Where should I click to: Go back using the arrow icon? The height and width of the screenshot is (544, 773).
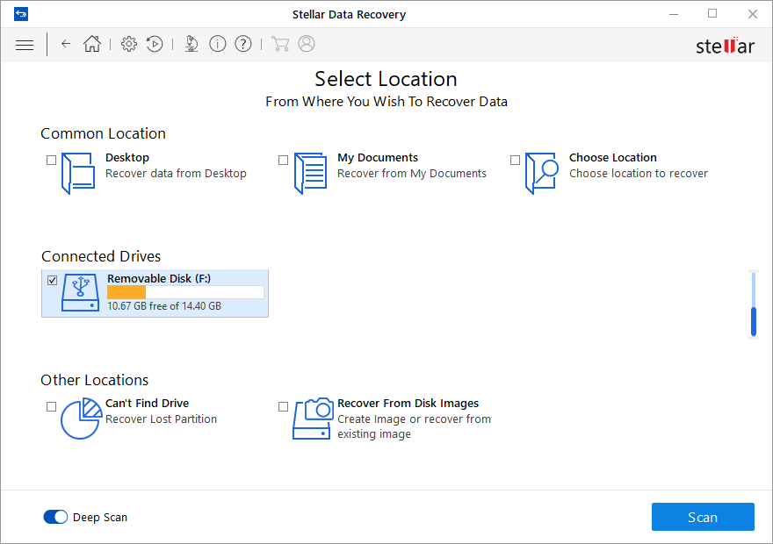66,44
